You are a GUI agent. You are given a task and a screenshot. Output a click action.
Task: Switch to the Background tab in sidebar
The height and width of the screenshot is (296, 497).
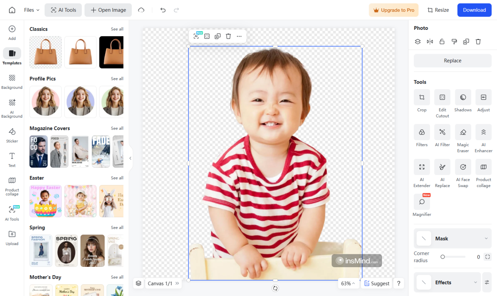point(12,82)
